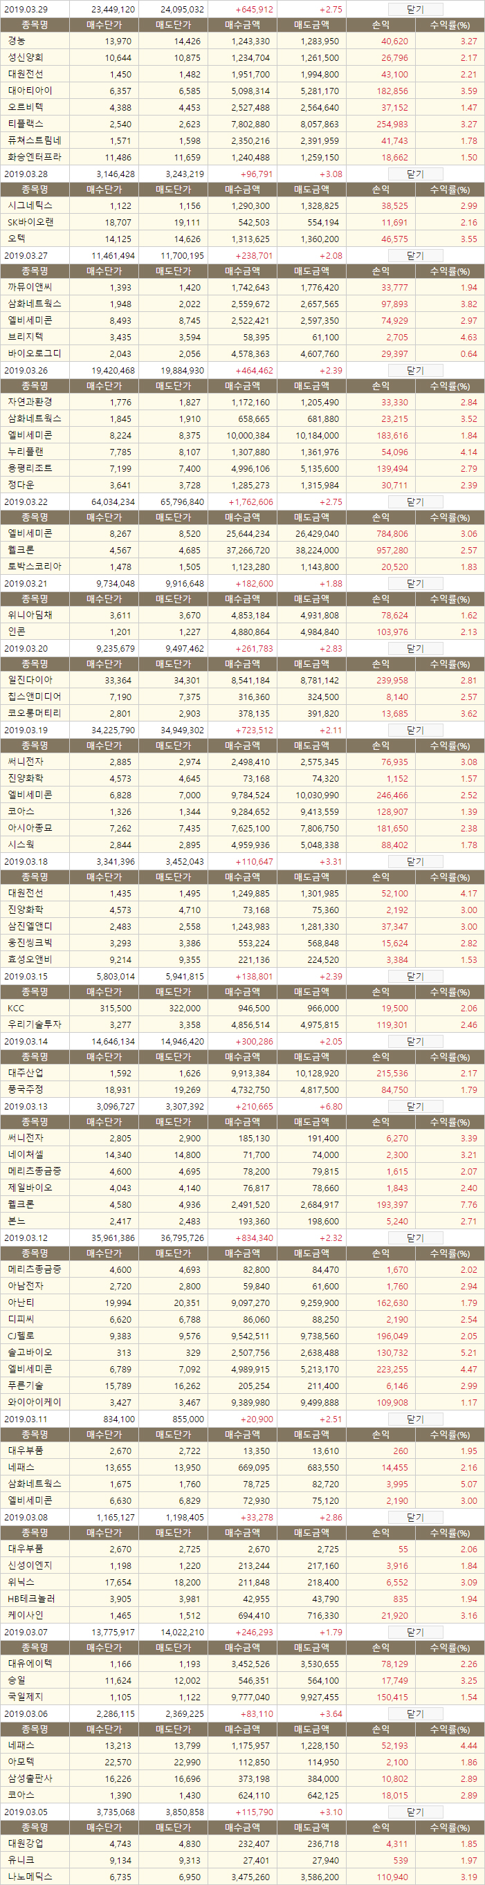Select the 대아티아이 row

pos(242,91)
